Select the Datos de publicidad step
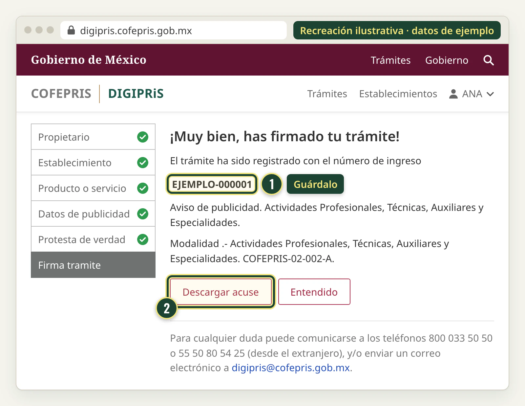The image size is (525, 406). 93,214
